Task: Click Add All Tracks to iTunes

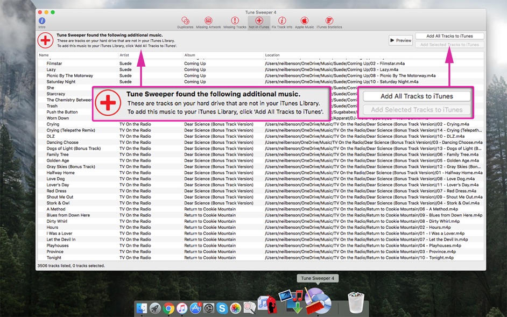Action: [449, 36]
